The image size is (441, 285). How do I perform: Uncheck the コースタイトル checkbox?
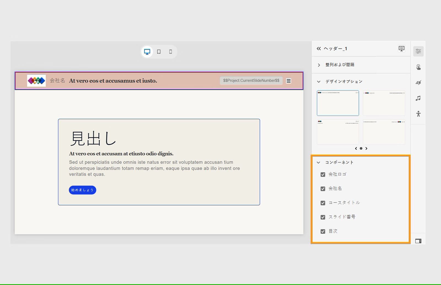323,203
